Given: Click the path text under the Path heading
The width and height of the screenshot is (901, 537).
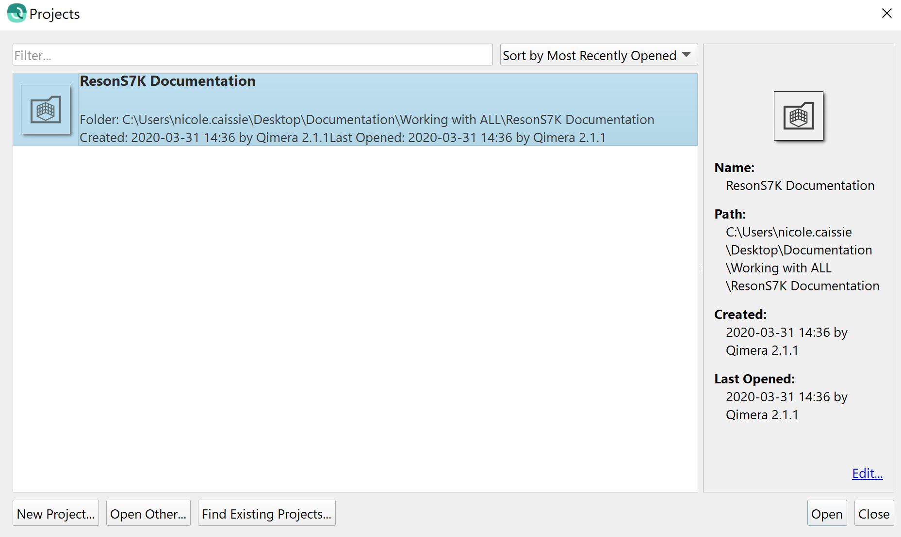Looking at the screenshot, I should [802, 259].
